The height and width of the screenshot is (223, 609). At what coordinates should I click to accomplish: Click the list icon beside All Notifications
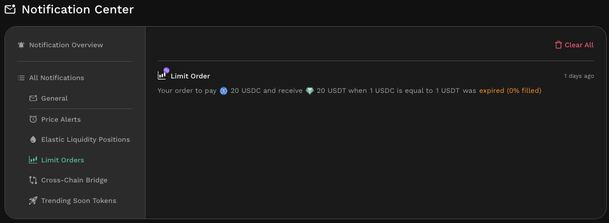21,78
